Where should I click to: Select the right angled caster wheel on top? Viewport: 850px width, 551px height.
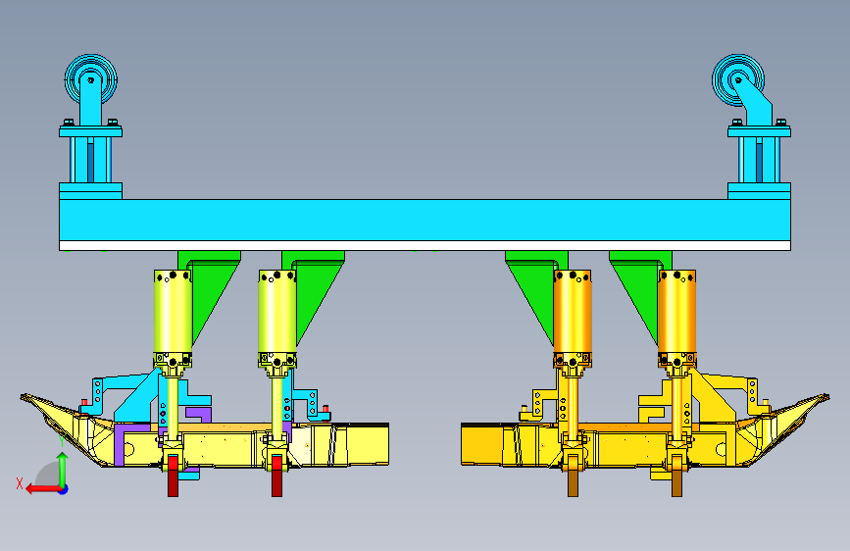pyautogui.click(x=738, y=79)
